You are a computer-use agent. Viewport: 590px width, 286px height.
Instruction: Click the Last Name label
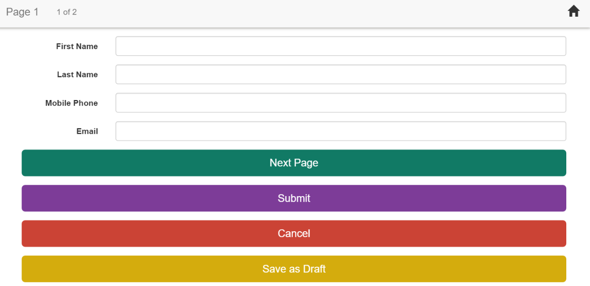77,75
